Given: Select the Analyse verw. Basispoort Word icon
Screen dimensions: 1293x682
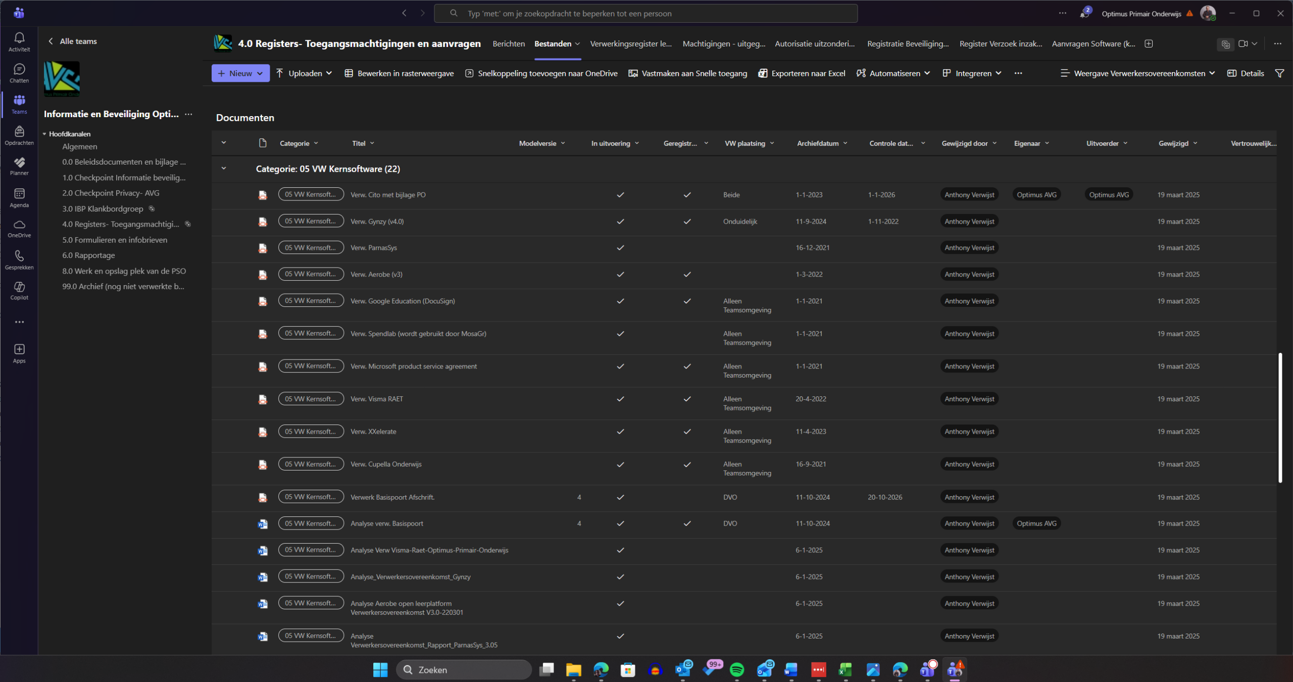Looking at the screenshot, I should pos(263,523).
